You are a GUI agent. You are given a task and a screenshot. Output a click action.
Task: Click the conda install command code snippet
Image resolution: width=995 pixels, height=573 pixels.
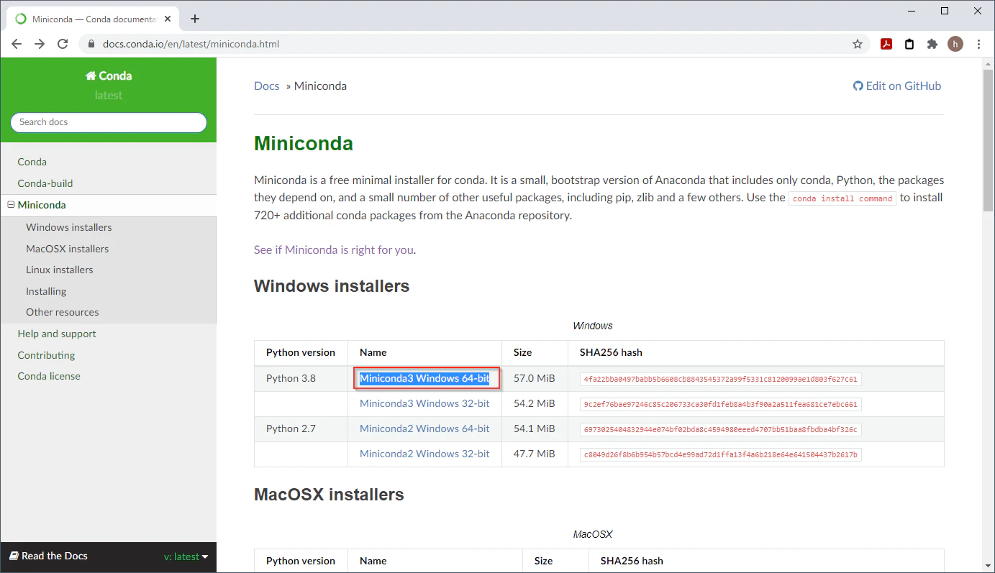click(x=842, y=198)
